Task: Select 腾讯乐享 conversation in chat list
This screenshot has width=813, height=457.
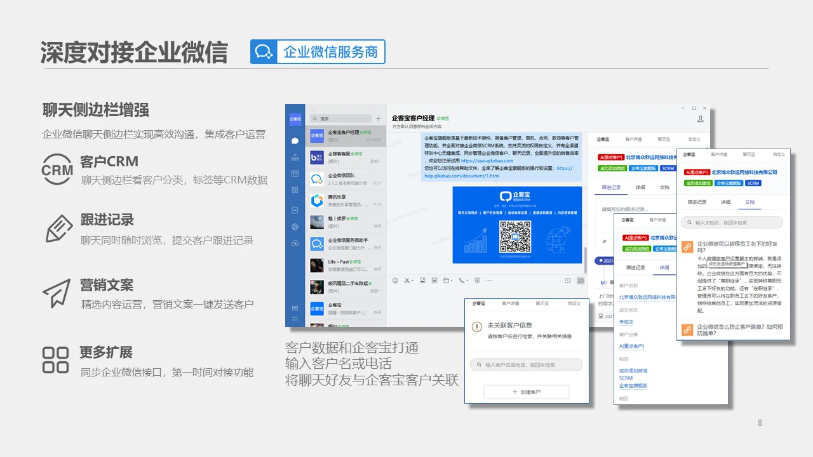Action: click(346, 200)
